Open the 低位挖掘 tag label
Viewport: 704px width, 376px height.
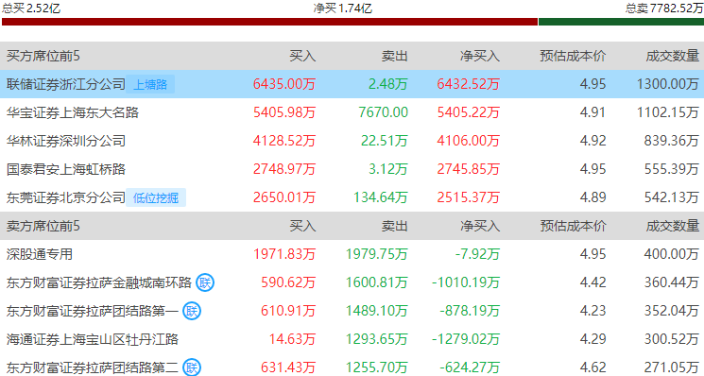pos(156,197)
